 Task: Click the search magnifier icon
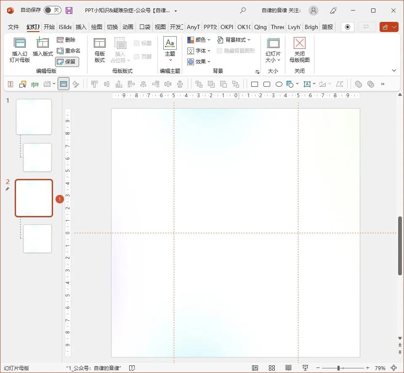(x=243, y=11)
